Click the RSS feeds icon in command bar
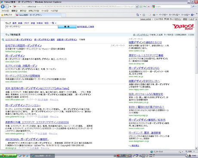The width and height of the screenshot is (198, 158). tap(144, 15)
